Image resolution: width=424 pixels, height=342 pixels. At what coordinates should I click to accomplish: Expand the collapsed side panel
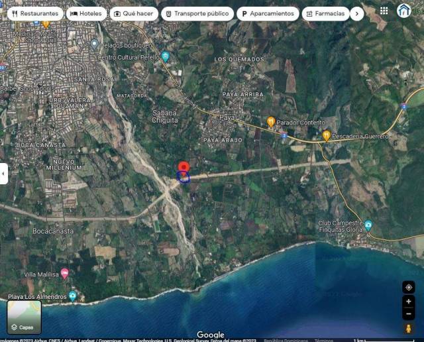point(3,173)
